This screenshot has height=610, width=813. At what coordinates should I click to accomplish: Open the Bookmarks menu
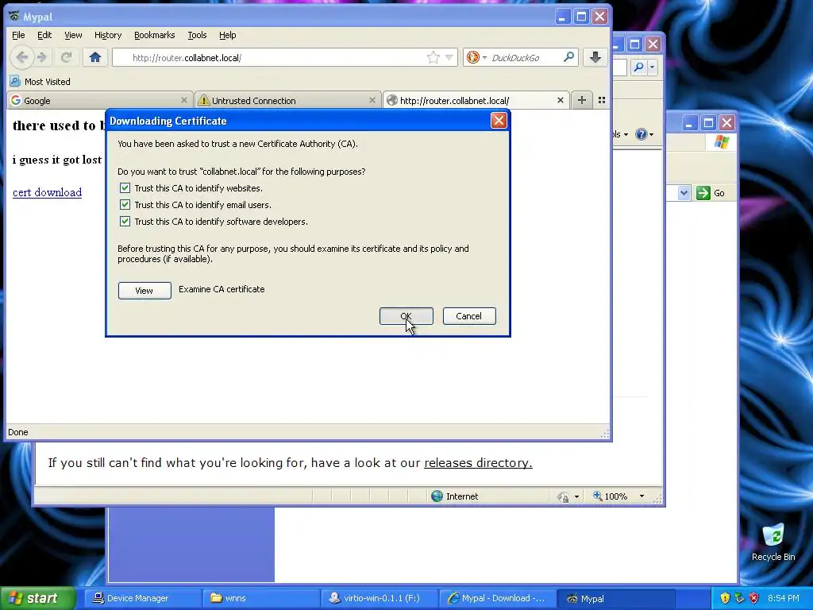155,35
